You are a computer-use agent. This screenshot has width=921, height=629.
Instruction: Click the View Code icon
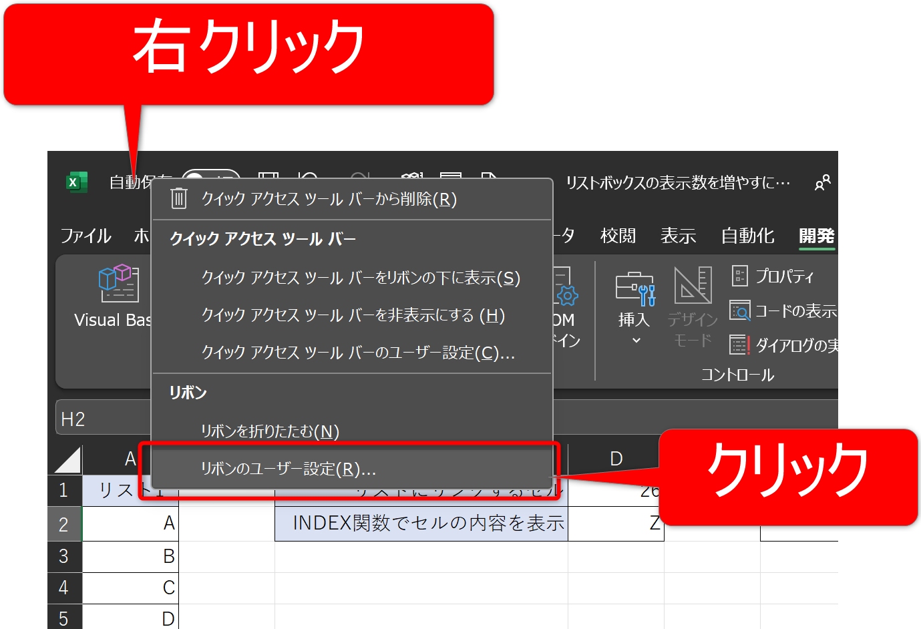740,310
